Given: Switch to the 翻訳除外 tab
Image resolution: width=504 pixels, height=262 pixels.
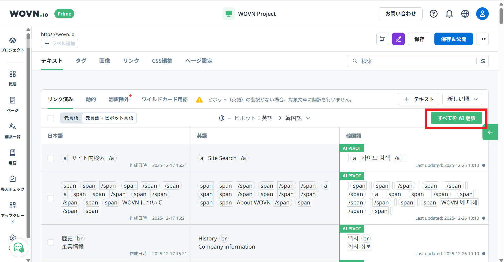Looking at the screenshot, I should point(119,99).
